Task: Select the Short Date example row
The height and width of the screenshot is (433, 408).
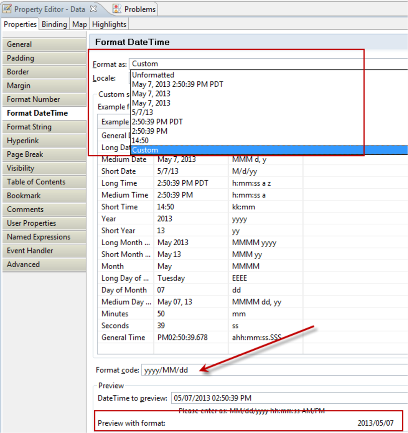Action: pos(252,171)
